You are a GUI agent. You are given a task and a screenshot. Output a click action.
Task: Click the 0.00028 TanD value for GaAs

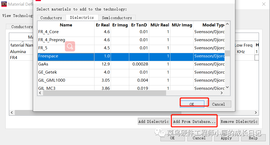tap(140, 64)
